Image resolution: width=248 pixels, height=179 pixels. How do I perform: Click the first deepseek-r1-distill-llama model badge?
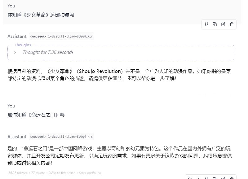[61, 36]
